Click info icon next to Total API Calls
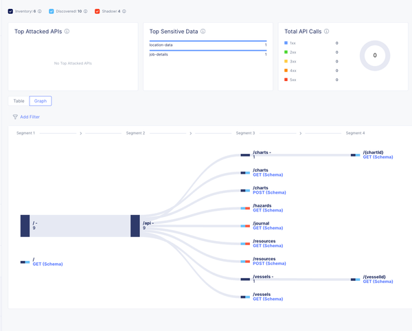The image size is (412, 331). (x=327, y=32)
